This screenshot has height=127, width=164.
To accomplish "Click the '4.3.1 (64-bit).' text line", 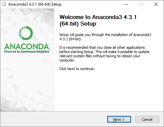I will [x=71, y=39].
